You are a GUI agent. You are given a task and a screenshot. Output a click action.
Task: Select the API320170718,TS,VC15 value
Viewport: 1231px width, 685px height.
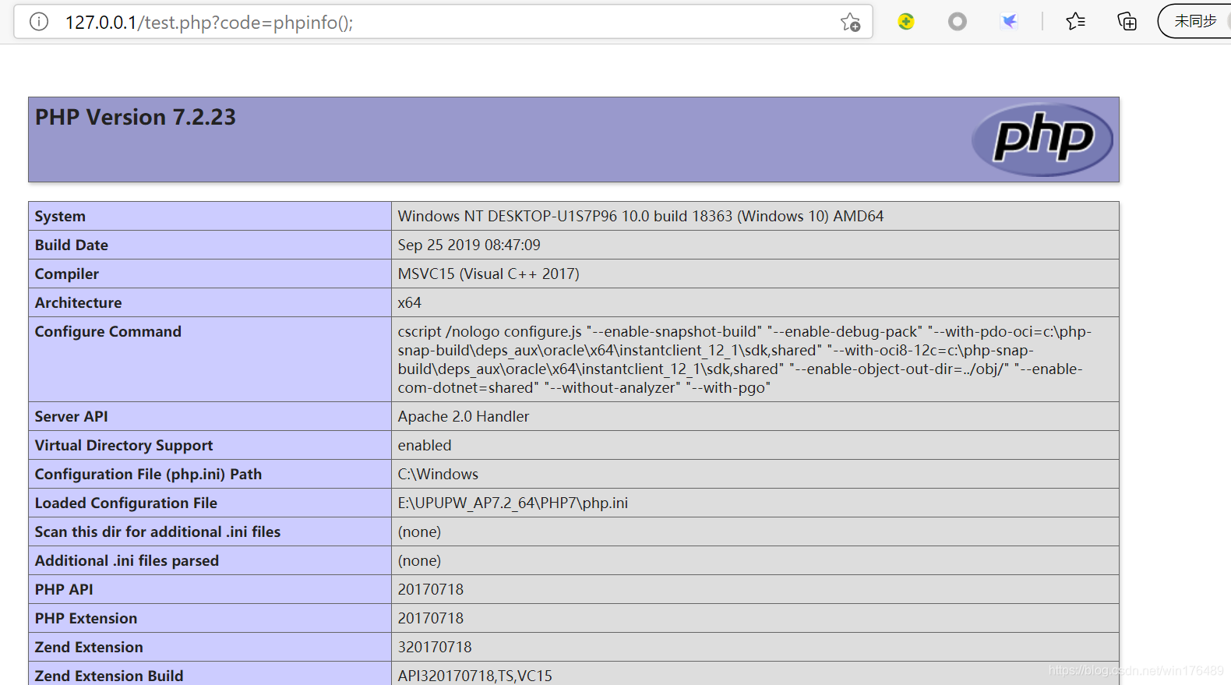point(475,676)
